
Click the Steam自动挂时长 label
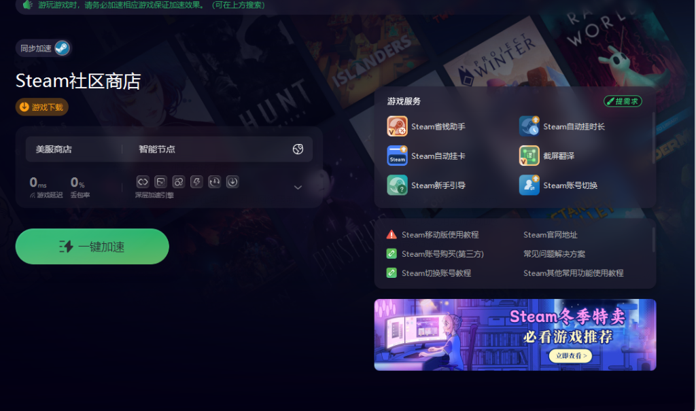[x=574, y=126]
